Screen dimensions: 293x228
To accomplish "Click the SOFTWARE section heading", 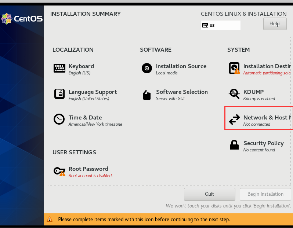I will tap(156, 49).
